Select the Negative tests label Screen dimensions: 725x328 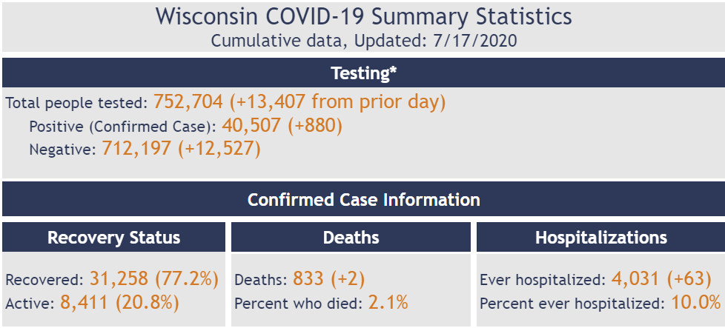point(63,150)
